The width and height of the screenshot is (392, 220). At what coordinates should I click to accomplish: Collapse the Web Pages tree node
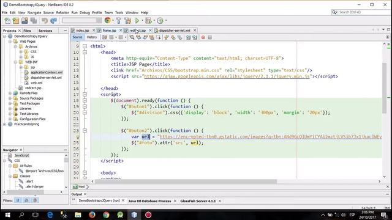click(10, 42)
